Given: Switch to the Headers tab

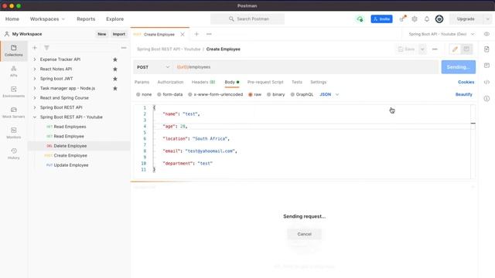Looking at the screenshot, I should [203, 83].
